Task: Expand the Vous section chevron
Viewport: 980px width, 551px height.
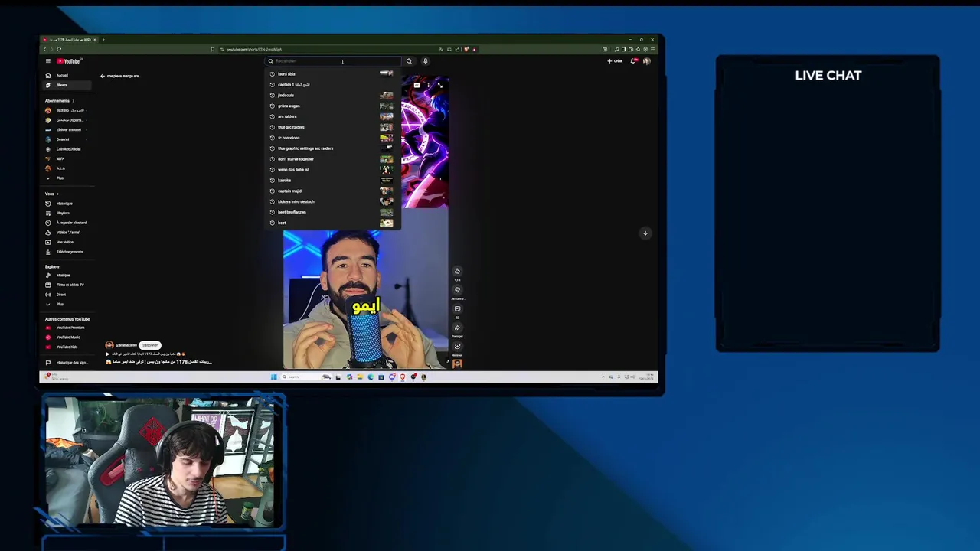Action: [x=57, y=194]
